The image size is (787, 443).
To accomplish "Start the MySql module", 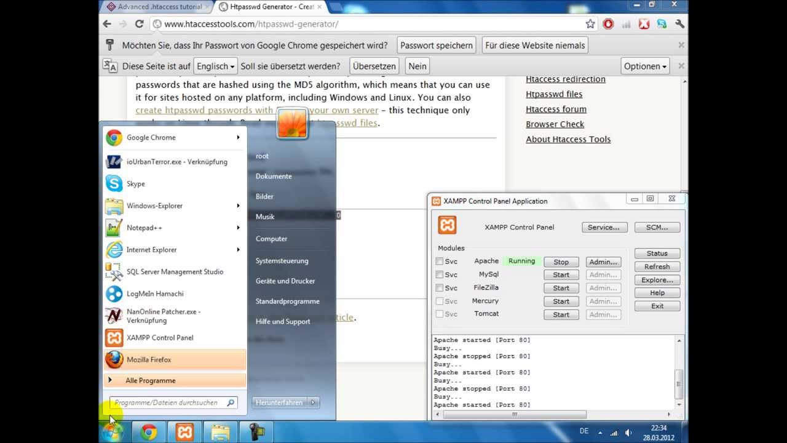I will (561, 275).
